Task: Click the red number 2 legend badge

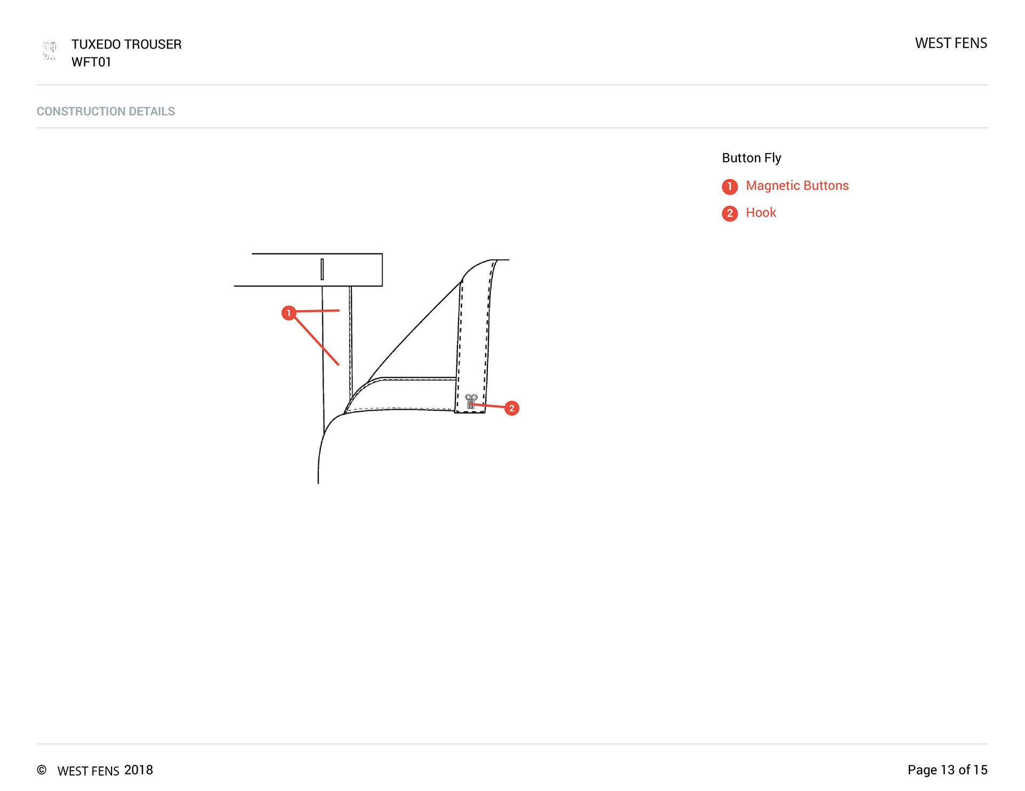Action: [x=729, y=213]
